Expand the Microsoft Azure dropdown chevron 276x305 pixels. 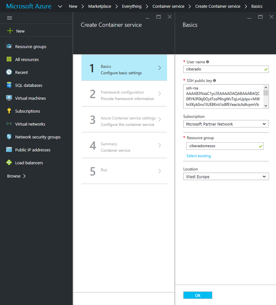pos(60,6)
